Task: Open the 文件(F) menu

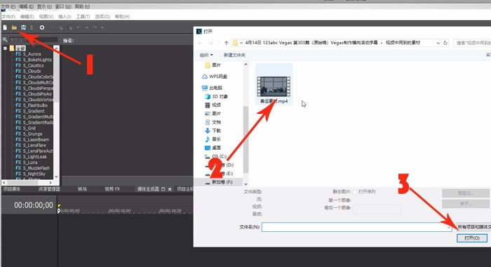Action: [8, 17]
